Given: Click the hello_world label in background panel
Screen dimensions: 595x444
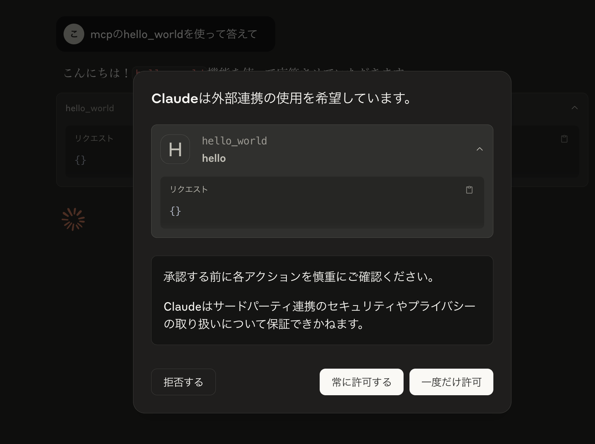Looking at the screenshot, I should (x=90, y=108).
